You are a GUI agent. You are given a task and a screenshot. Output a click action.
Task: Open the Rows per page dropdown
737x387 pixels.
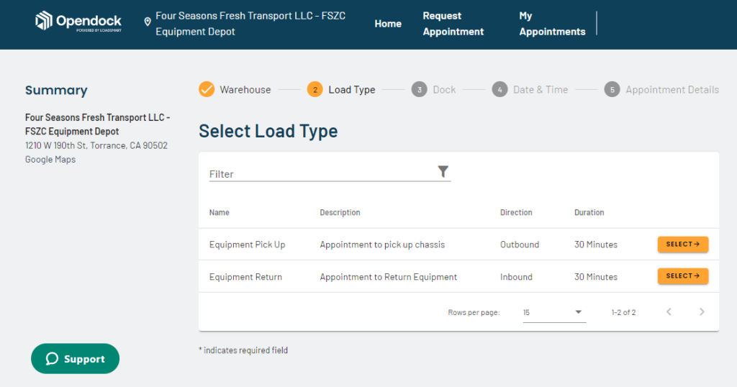point(553,313)
